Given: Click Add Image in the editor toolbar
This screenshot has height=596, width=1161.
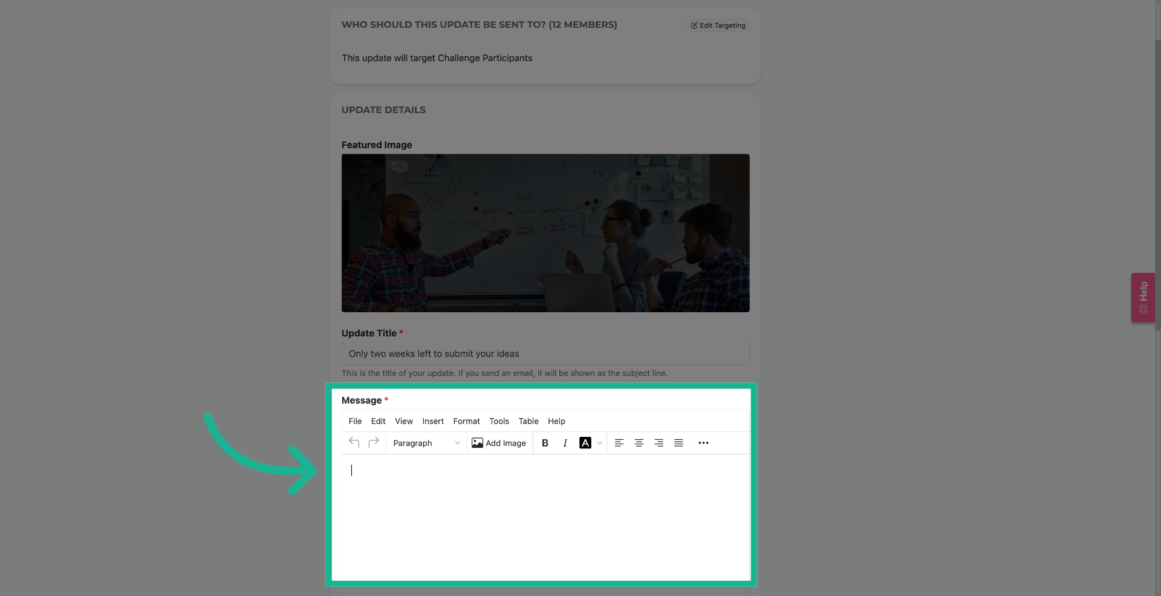Looking at the screenshot, I should 499,443.
